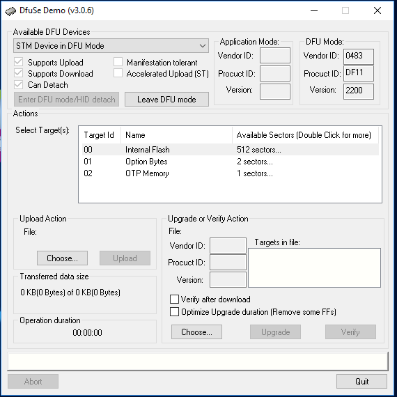Click Upgrade action Version field
Image resolution: width=397 pixels, height=397 pixels.
228,280
